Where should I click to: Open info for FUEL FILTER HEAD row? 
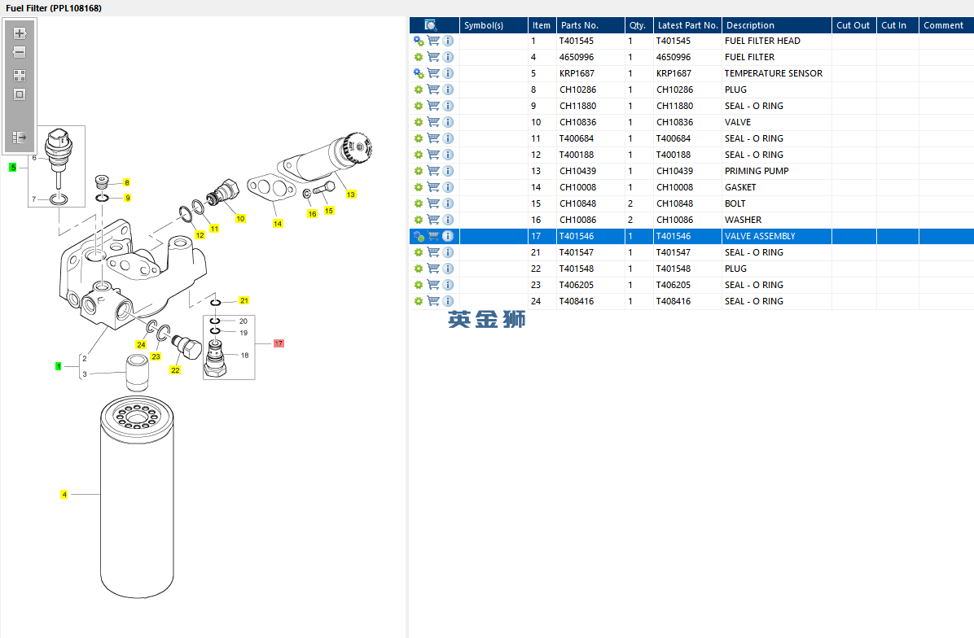point(448,41)
